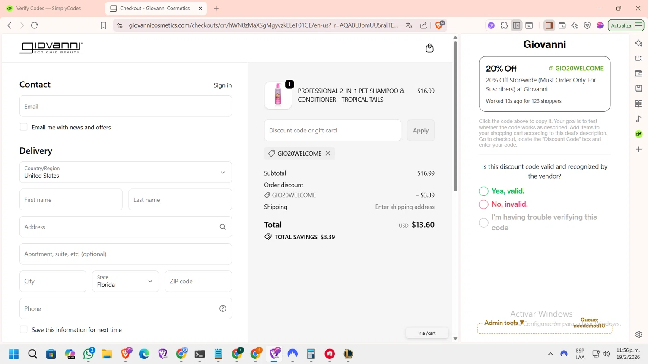Click the 'Ir a /cart' button
The width and height of the screenshot is (648, 364).
[x=427, y=333]
